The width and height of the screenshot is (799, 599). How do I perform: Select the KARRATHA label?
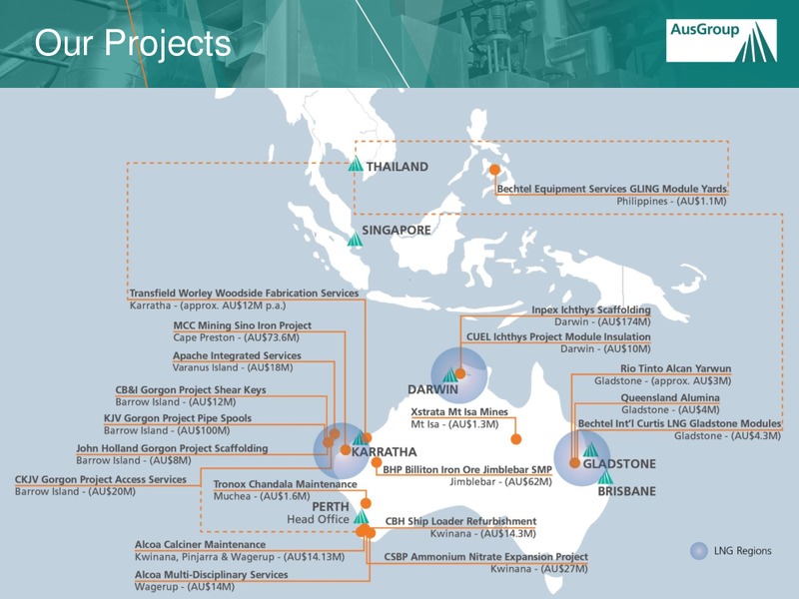click(385, 452)
